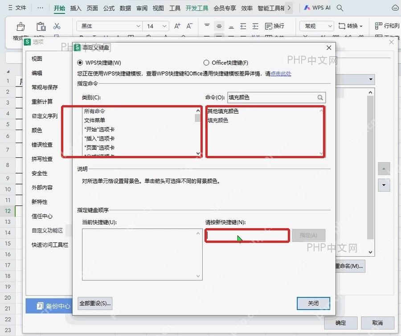401x336 pixels.
Task: Click the decrease indent icon
Action: 243,26
